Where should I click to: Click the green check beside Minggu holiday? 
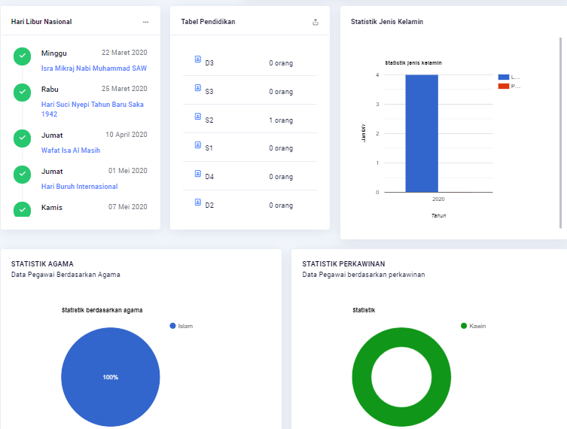click(x=22, y=56)
